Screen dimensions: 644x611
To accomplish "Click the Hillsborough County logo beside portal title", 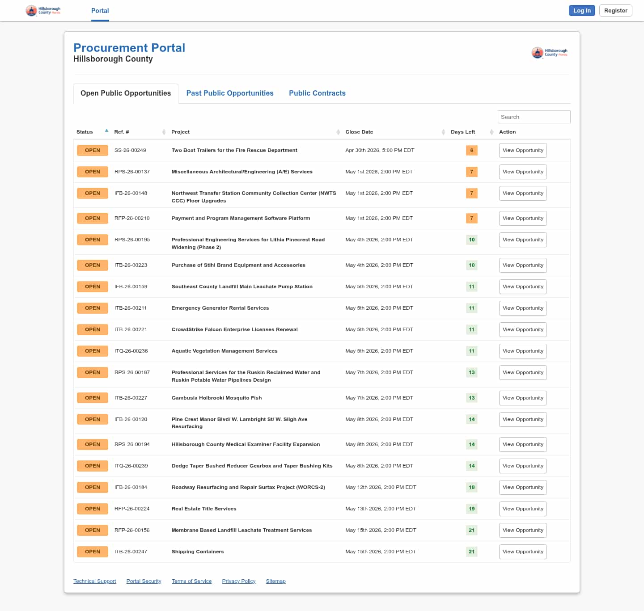I will click(549, 53).
